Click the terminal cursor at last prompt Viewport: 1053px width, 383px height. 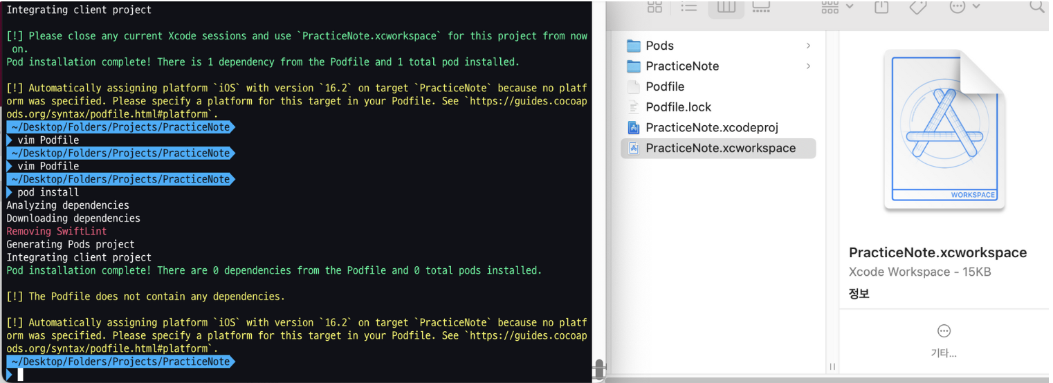[x=21, y=375]
